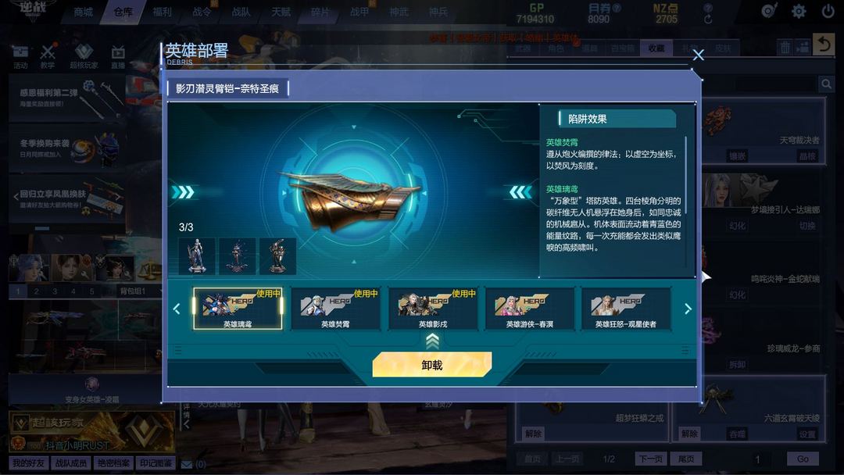
Task: Click the trash can delete icon
Action: click(x=785, y=48)
